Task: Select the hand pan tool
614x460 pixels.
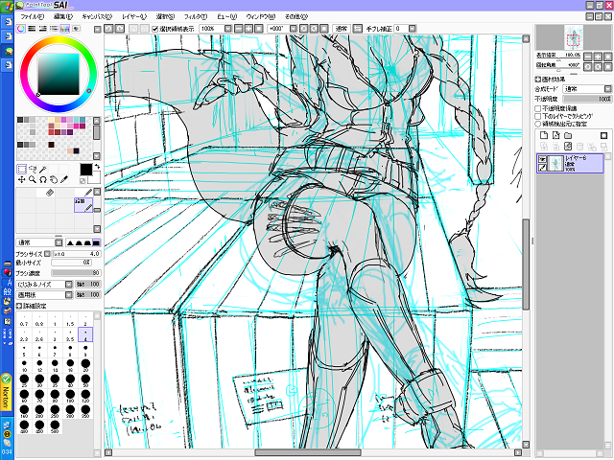Action: point(54,179)
